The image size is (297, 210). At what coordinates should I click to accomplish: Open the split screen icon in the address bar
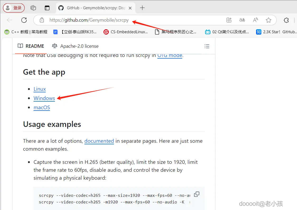229,20
